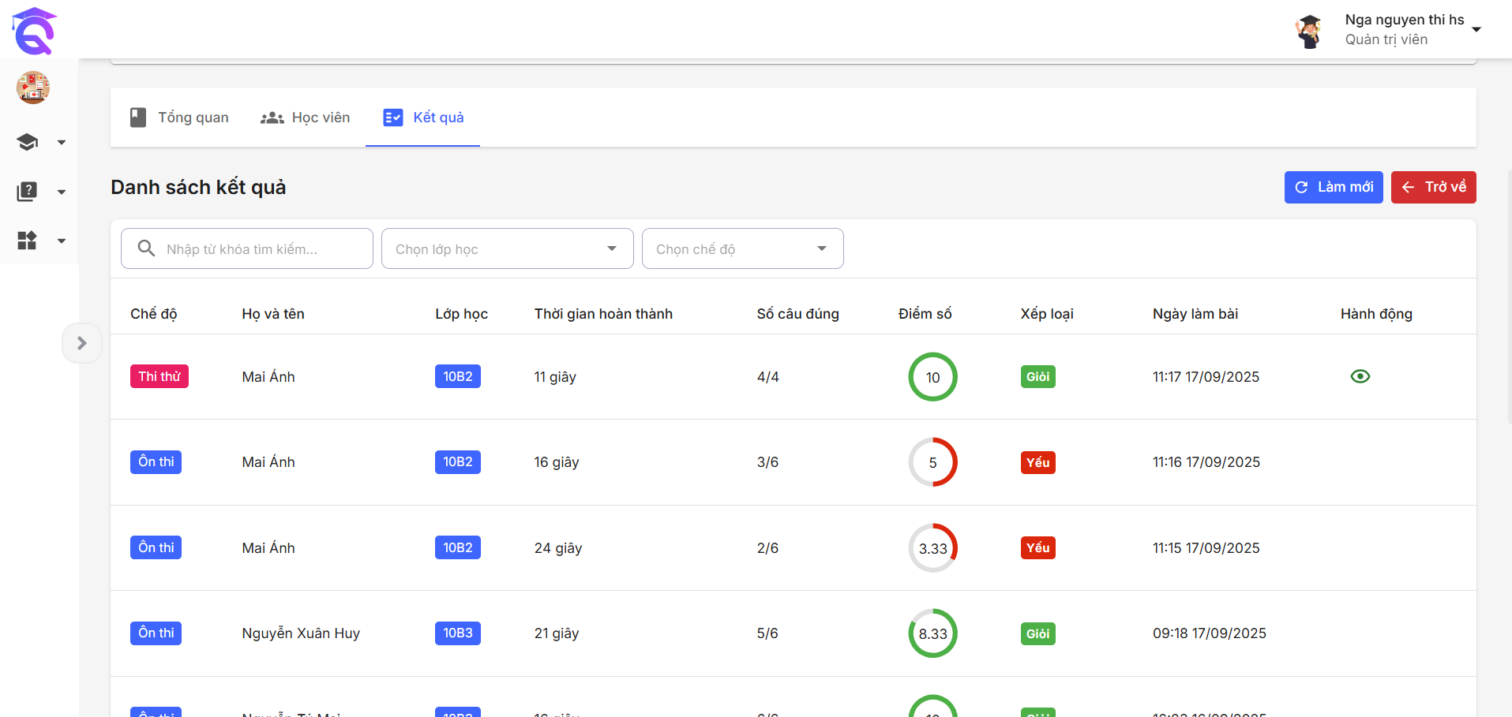Screen dimensions: 1512x717
Task: Click the score 3.33 progress circle
Action: click(x=933, y=548)
